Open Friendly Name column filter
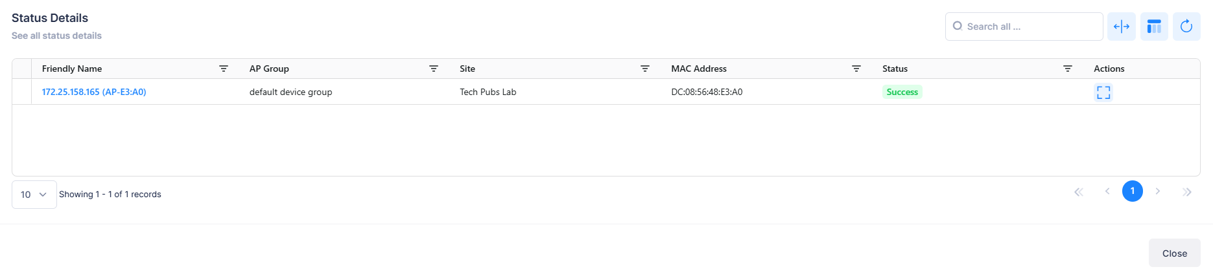1213x278 pixels. click(x=224, y=69)
